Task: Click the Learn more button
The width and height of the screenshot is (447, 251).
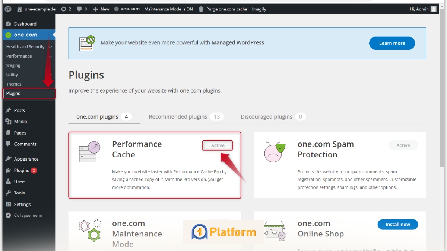Action: click(x=392, y=43)
